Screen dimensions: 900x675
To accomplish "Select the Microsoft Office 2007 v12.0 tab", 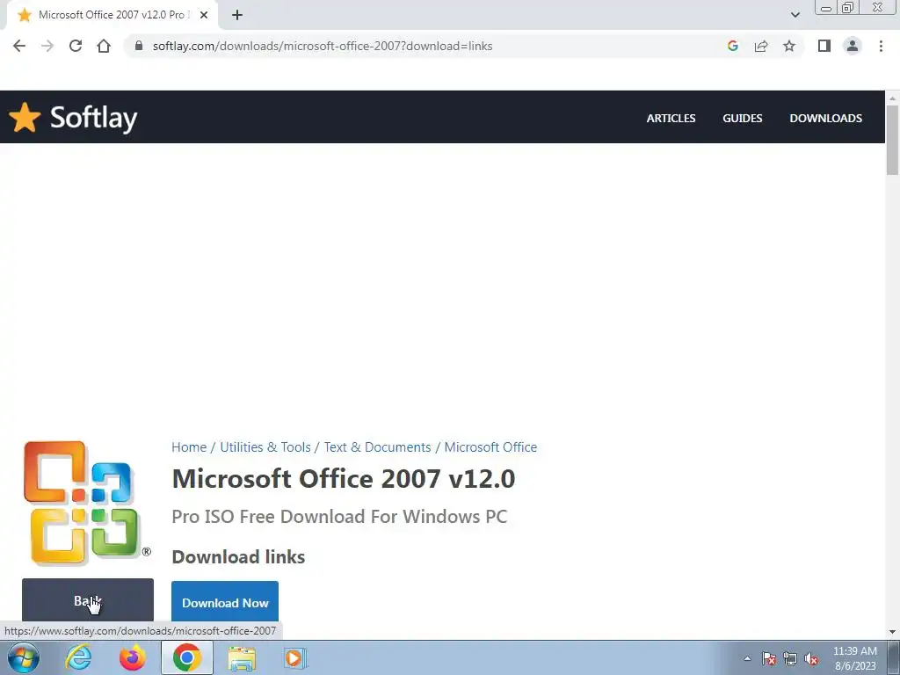I will coord(112,15).
